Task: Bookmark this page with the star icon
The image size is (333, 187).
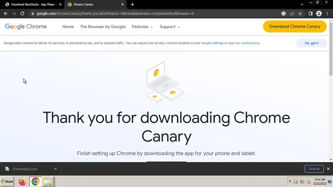Action: pos(300,14)
